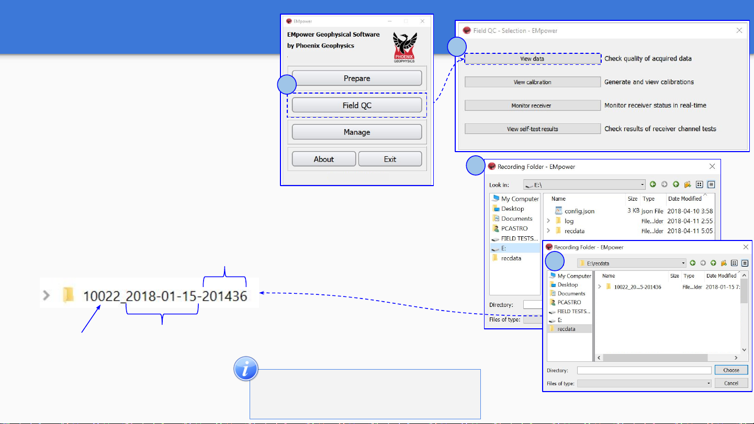This screenshot has height=424, width=754.
Task: Click config.json file icon
Action: (558, 211)
